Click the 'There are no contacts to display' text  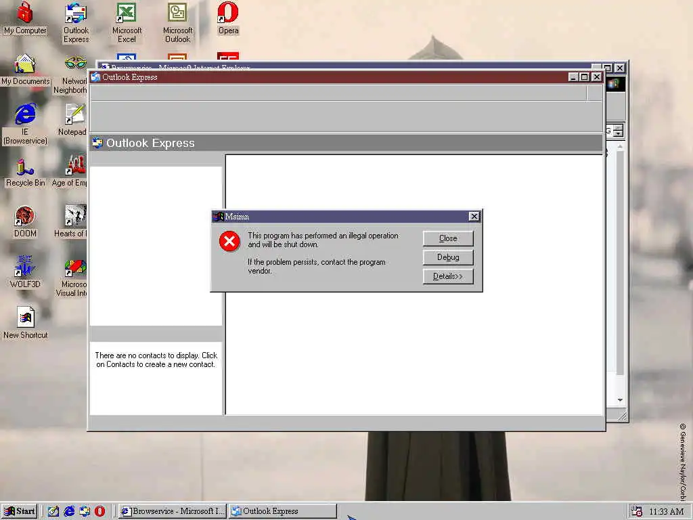[x=156, y=360]
